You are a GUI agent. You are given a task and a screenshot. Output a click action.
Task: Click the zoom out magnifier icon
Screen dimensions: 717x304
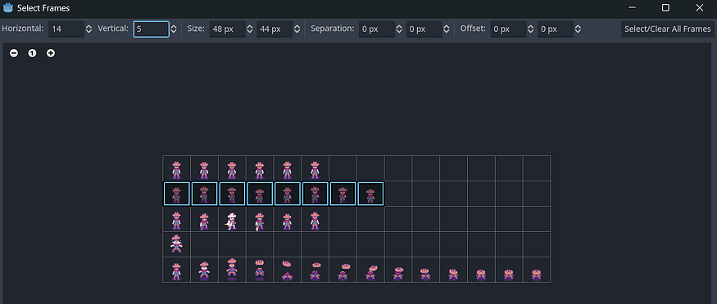(14, 53)
